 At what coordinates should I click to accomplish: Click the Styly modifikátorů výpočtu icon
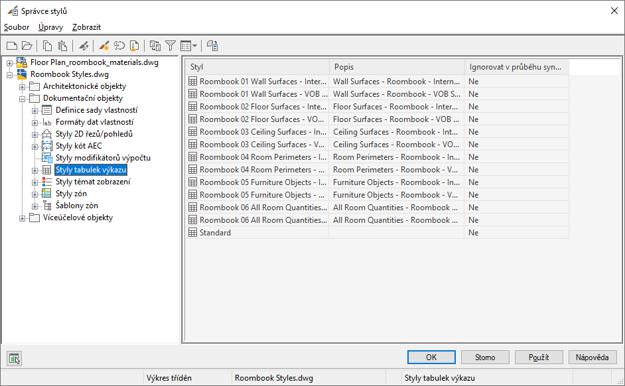click(x=46, y=158)
